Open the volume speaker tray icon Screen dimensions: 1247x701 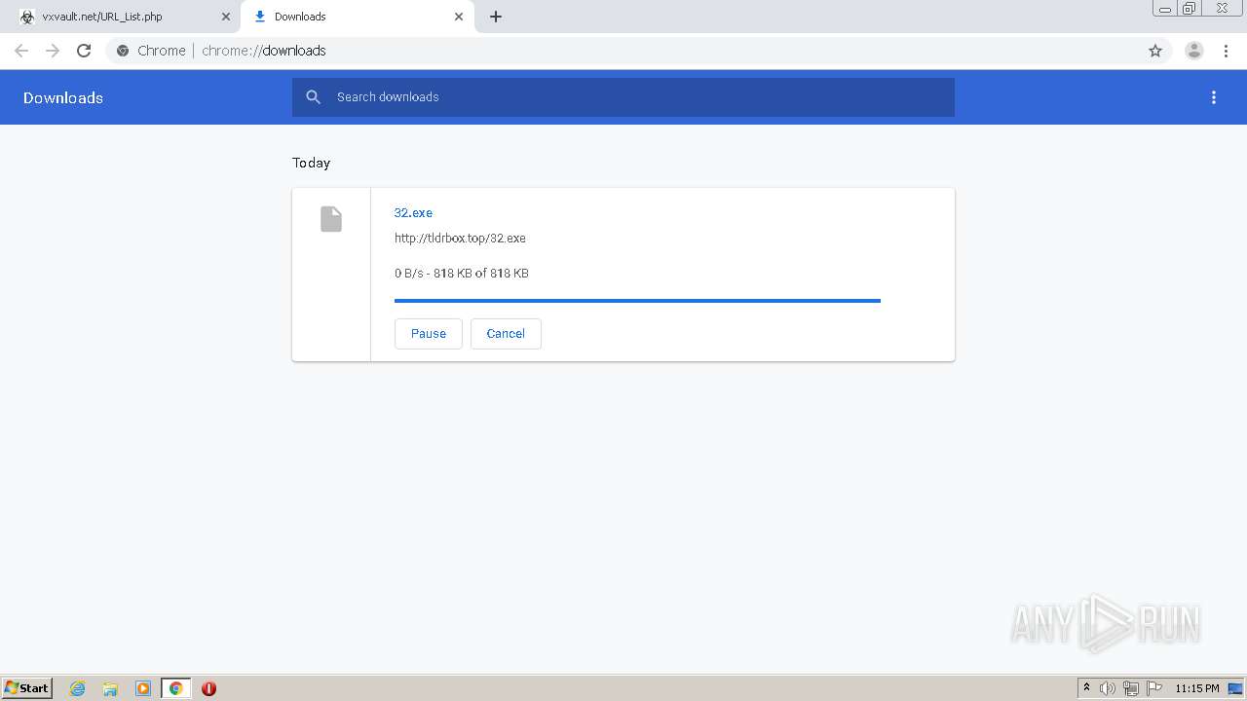[1108, 688]
